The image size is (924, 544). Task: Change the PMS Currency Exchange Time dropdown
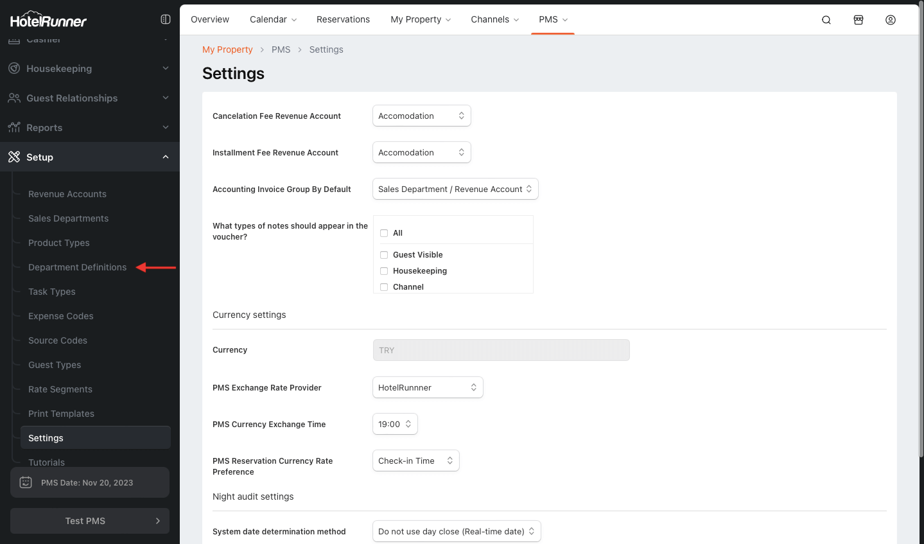395,424
